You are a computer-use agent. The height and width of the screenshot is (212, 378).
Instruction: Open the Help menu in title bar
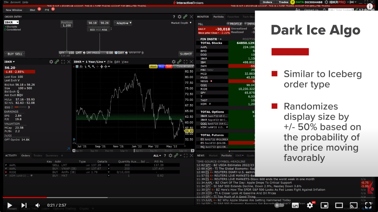pos(25,2)
